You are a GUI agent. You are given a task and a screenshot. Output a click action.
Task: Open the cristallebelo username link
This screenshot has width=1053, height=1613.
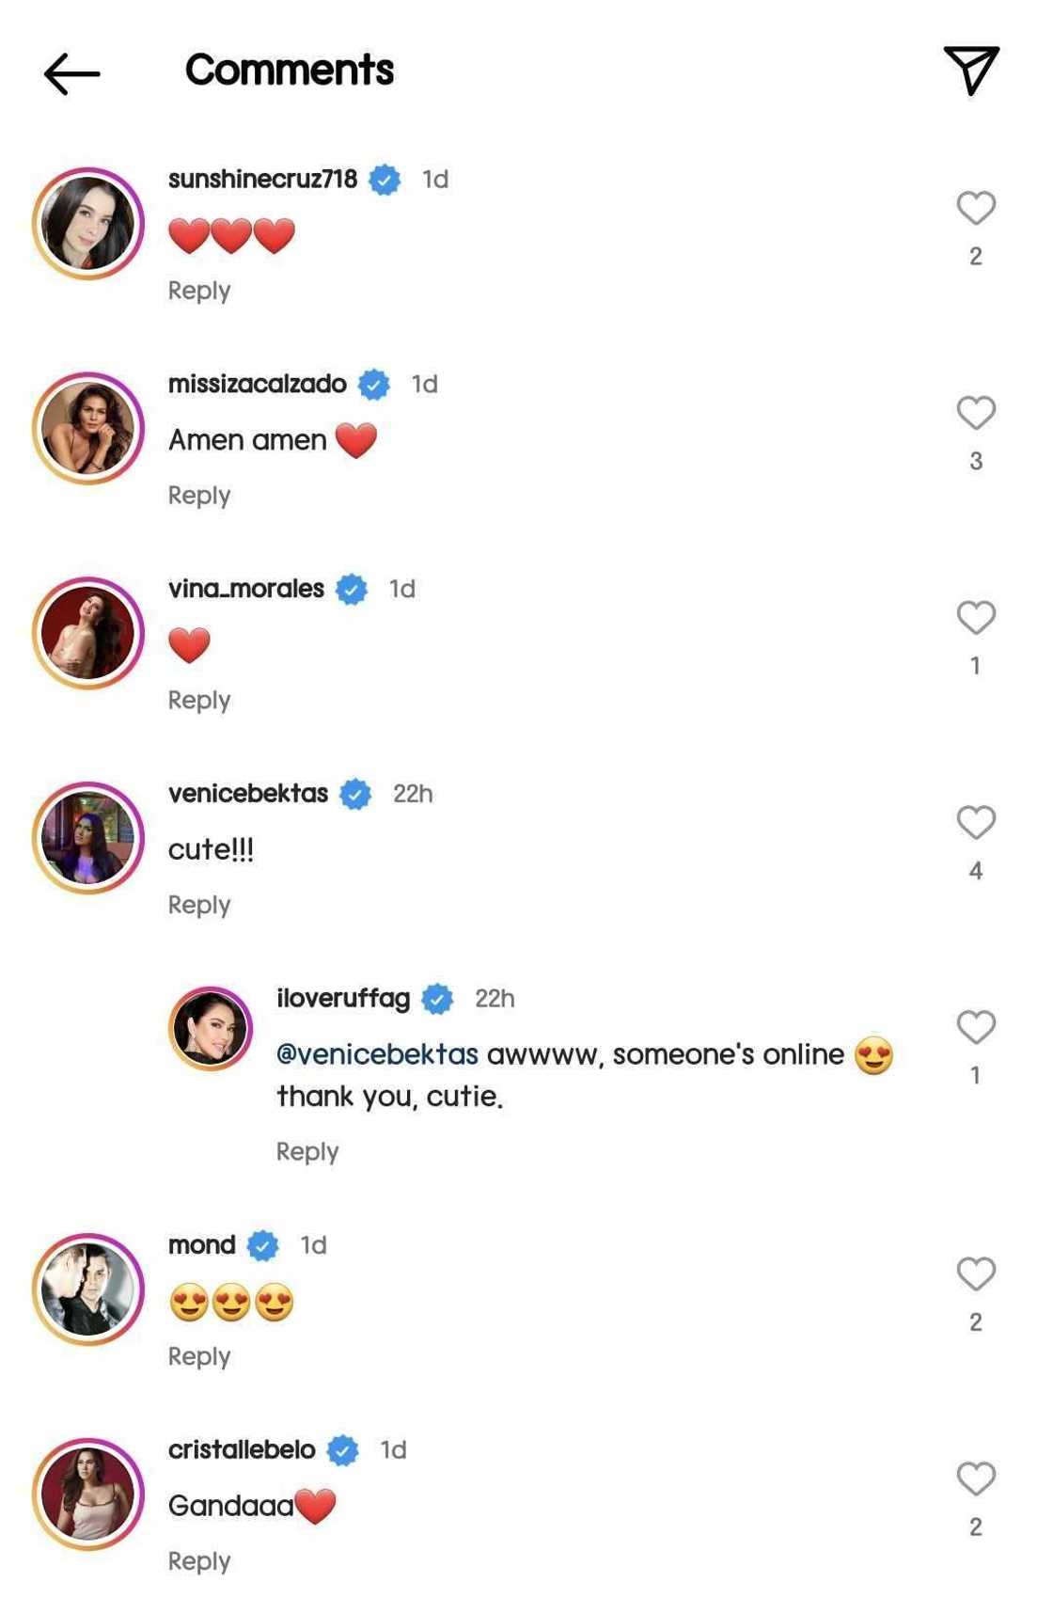tap(242, 1450)
